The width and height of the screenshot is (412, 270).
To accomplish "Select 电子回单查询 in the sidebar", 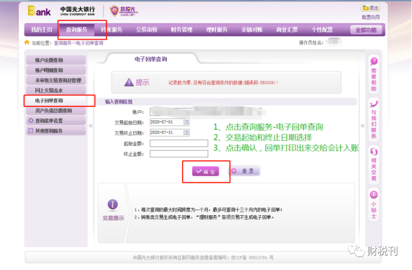I will click(x=56, y=100).
